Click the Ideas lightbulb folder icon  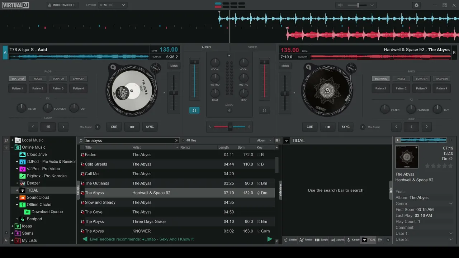tap(18, 226)
